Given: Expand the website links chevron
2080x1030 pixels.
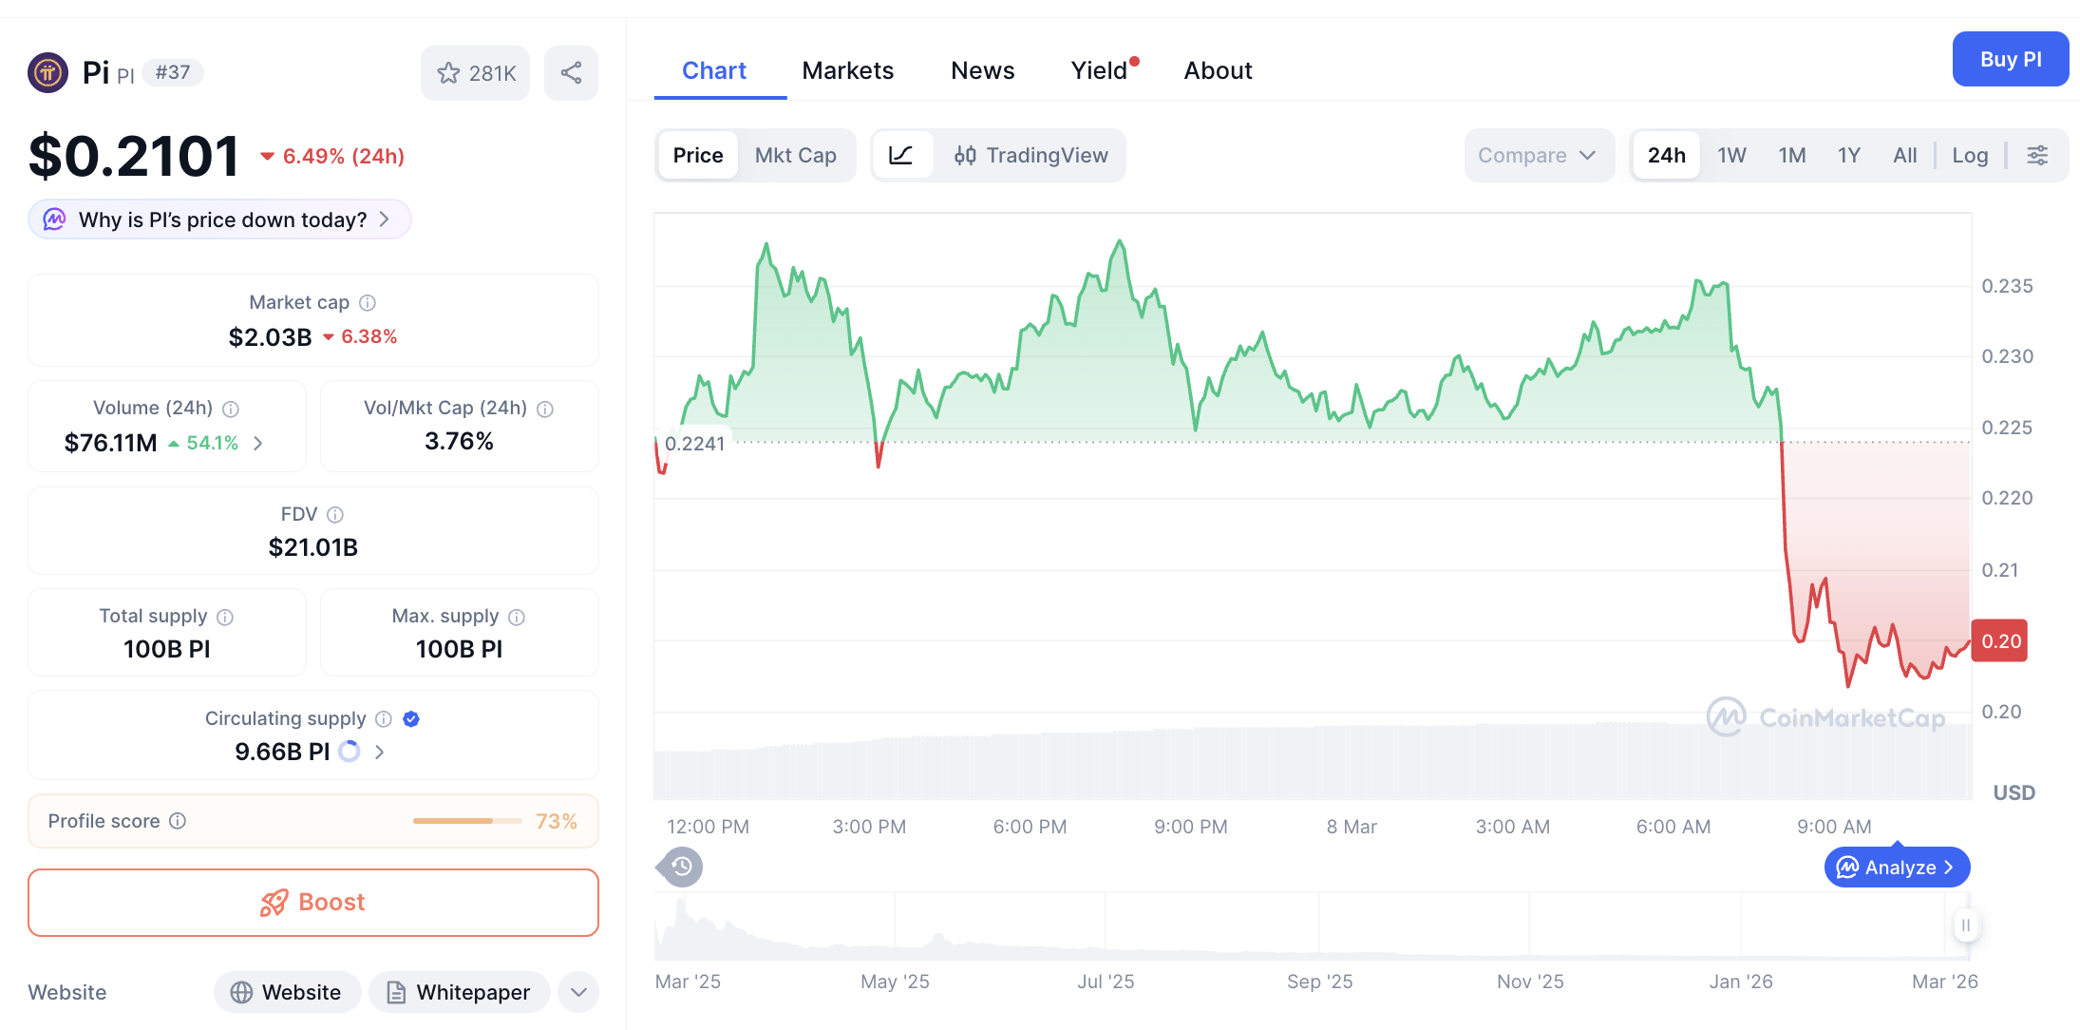Looking at the screenshot, I should coord(577,992).
